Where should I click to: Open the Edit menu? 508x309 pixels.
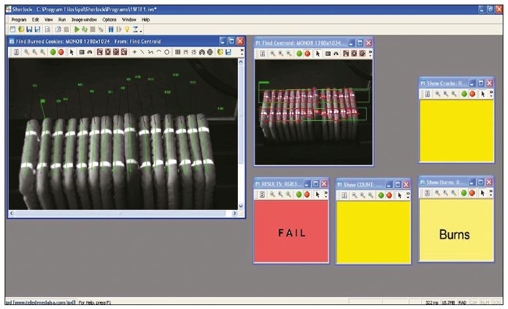pyautogui.click(x=35, y=20)
